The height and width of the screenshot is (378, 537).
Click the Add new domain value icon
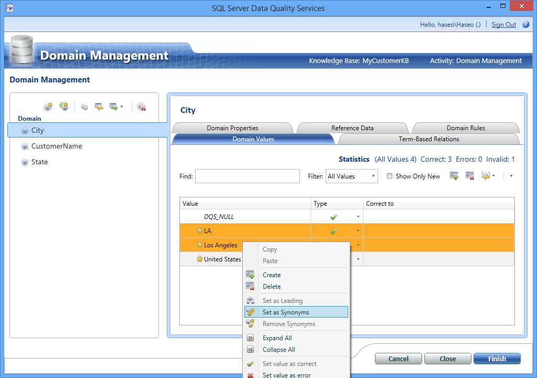point(454,176)
